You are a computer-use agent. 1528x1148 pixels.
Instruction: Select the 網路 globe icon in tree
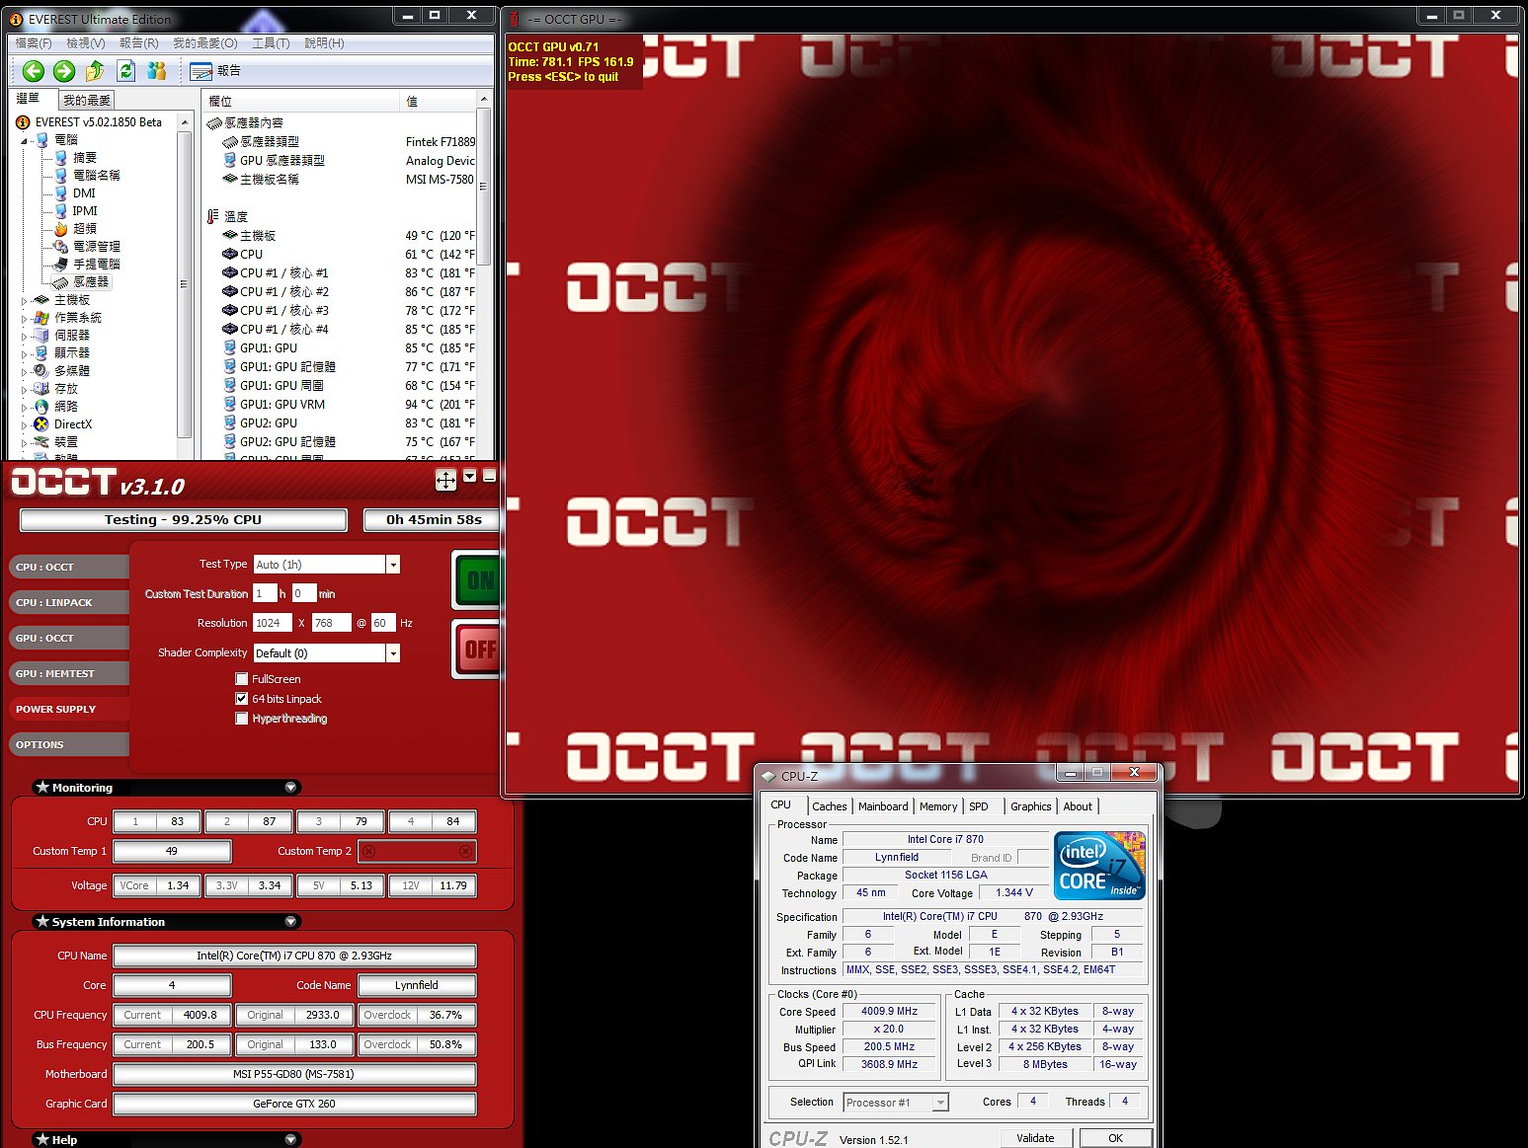(41, 406)
